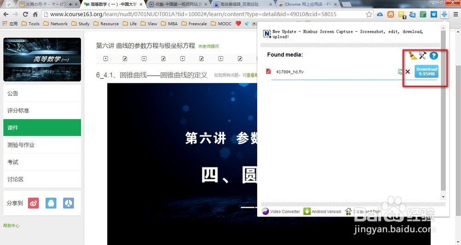Image resolution: width=461 pixels, height=245 pixels.
Task: Open 测验与作业 in the sidebar
Action: [42, 145]
